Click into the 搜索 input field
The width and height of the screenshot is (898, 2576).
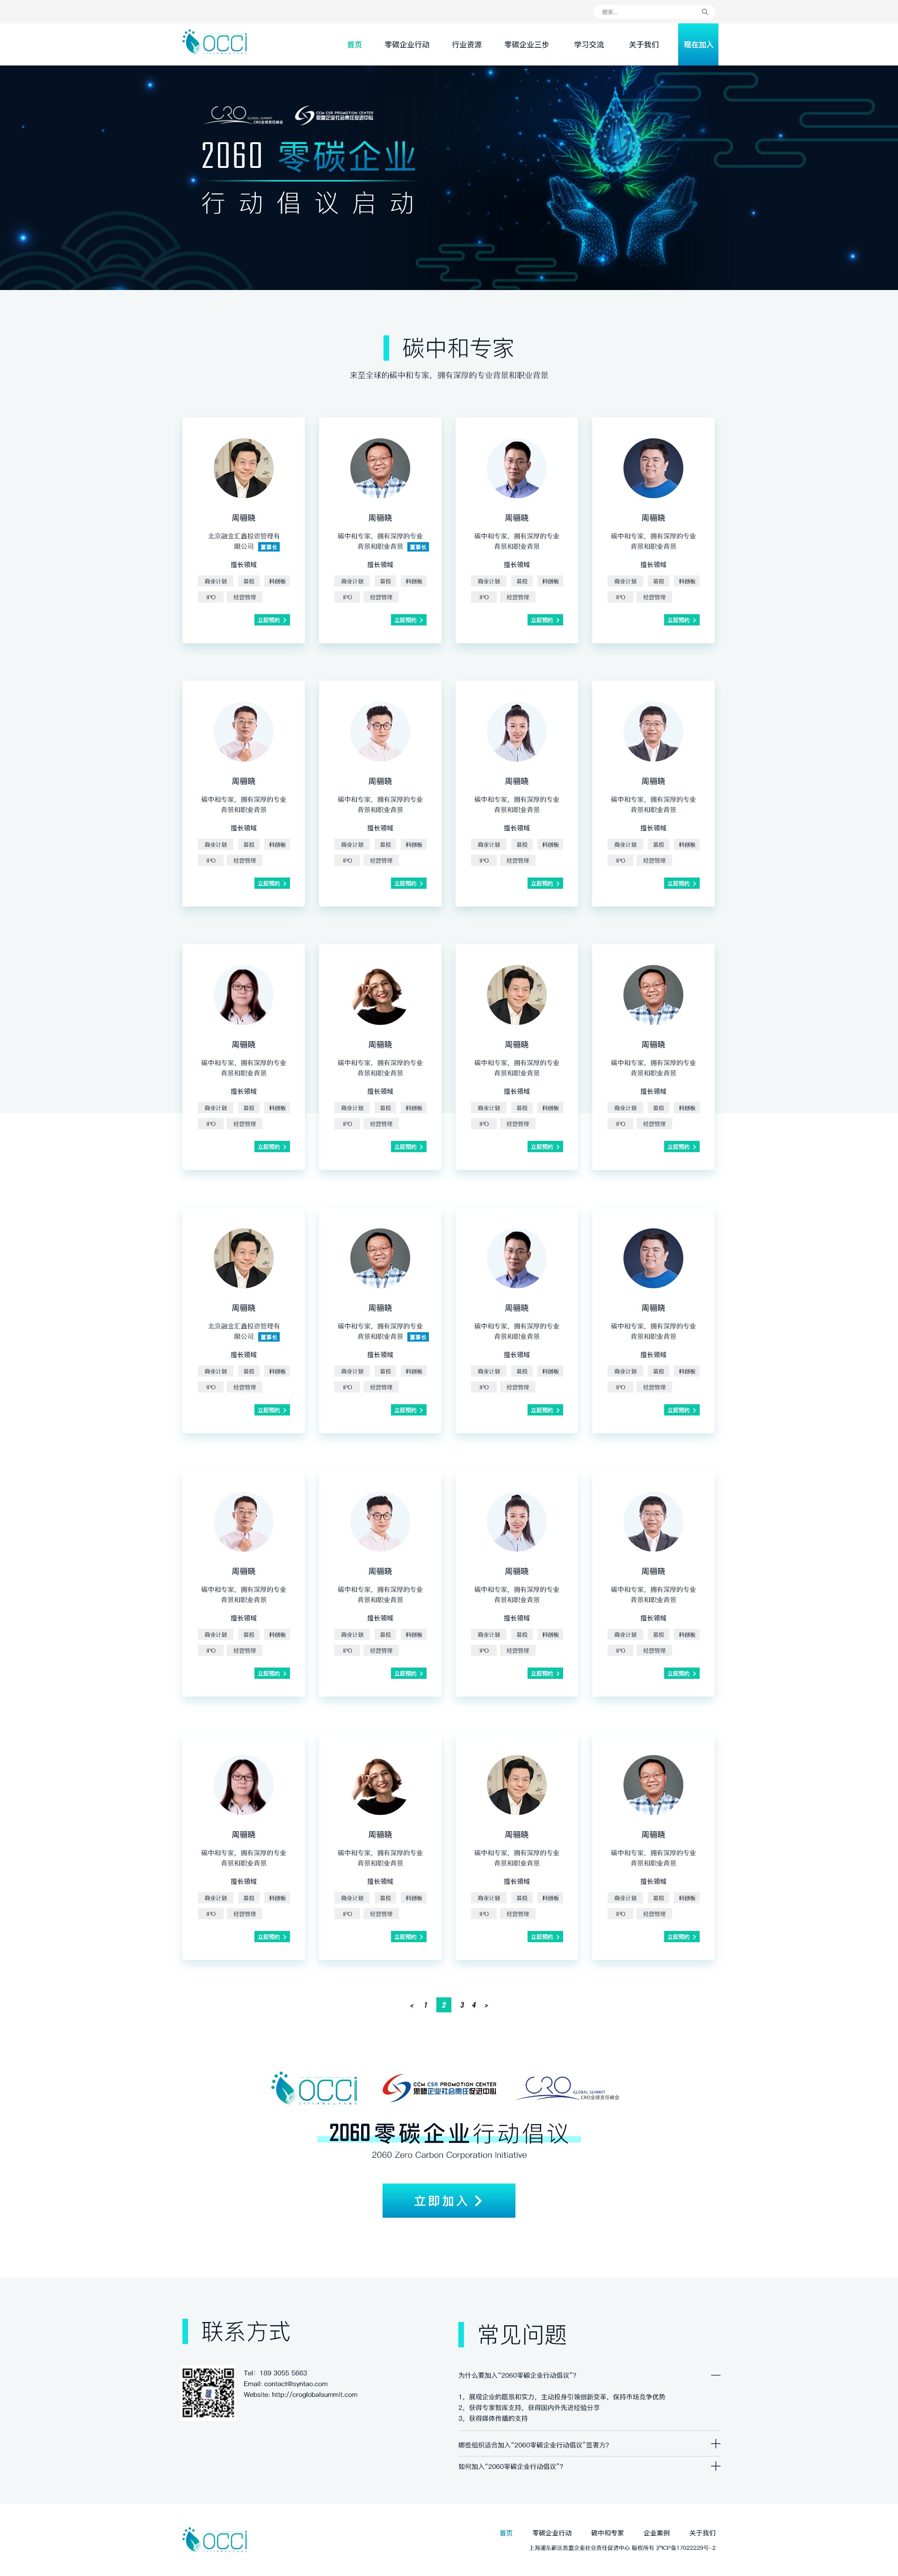coord(647,12)
